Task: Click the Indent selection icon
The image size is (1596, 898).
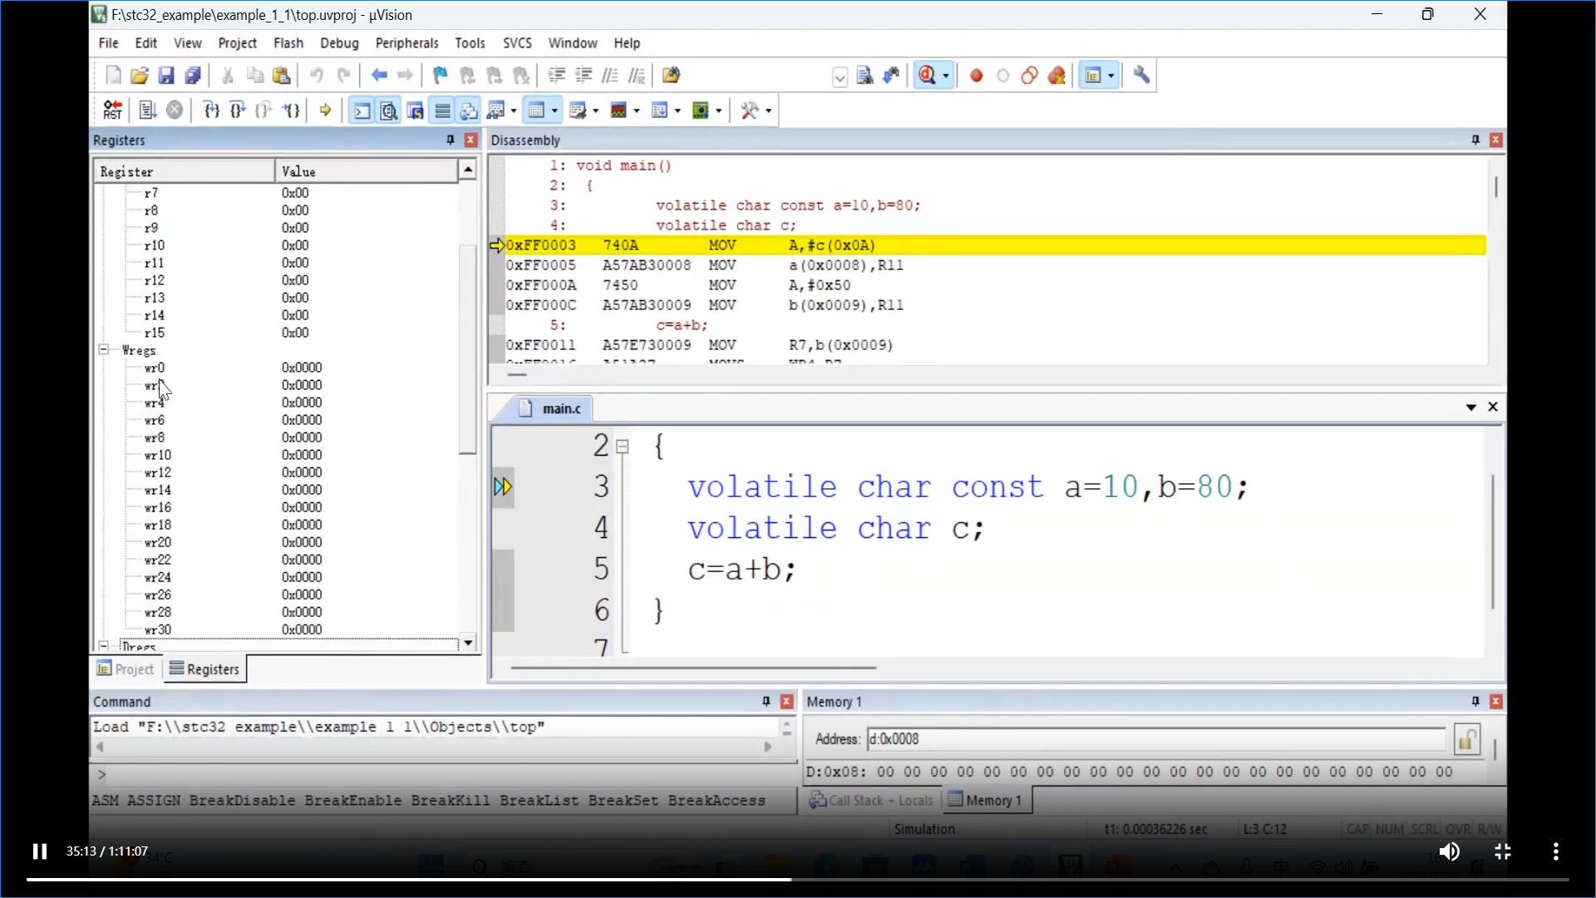Action: coord(556,76)
